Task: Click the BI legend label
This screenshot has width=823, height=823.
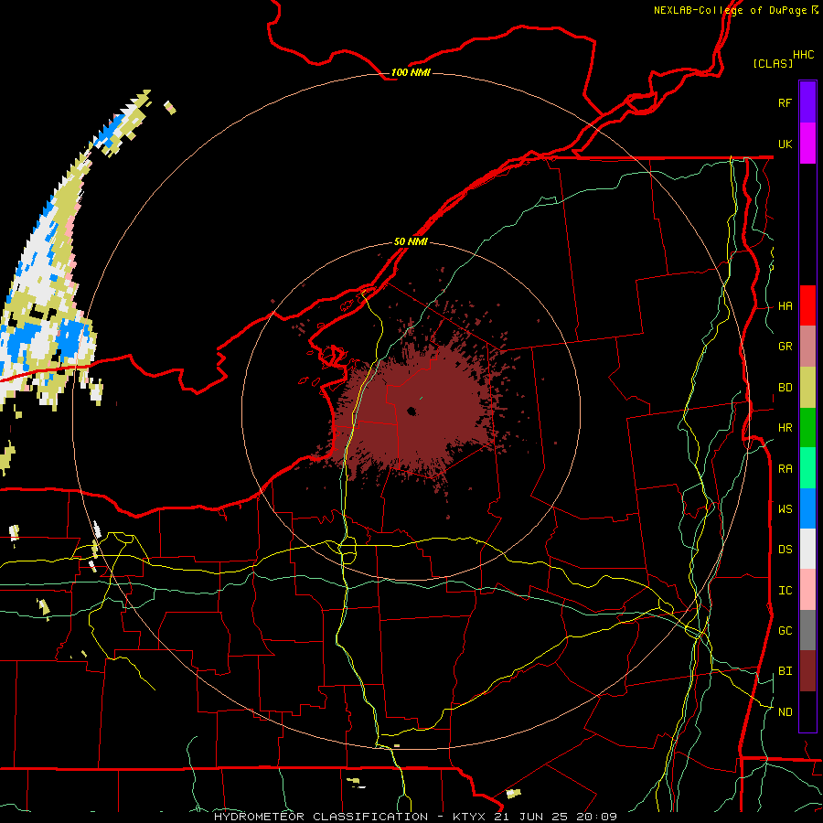Action: click(785, 671)
